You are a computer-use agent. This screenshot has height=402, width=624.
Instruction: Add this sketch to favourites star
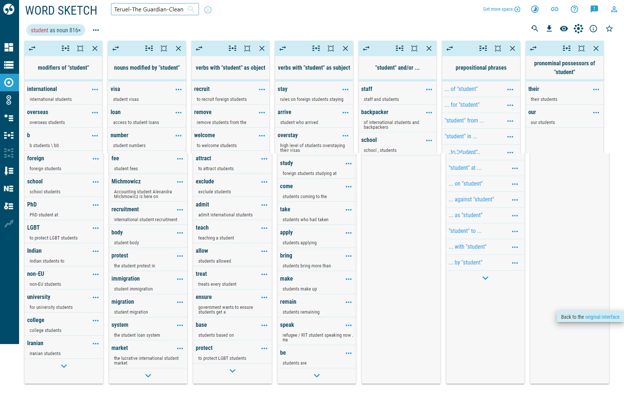(x=609, y=29)
